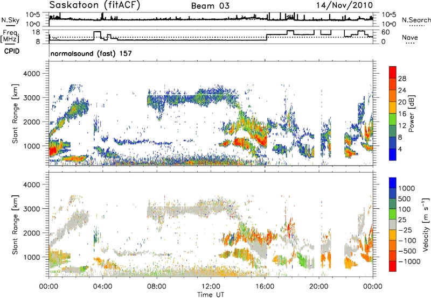Viewport: 431px width, 298px height.
Task: Click the '04:00' time tick label
Action: (102, 287)
